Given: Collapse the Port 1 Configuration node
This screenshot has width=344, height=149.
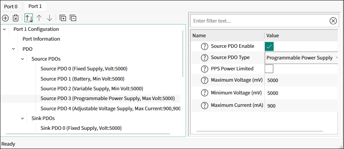Looking at the screenshot, I should (x=4, y=29).
